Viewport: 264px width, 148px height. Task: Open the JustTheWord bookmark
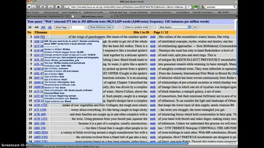183,12
